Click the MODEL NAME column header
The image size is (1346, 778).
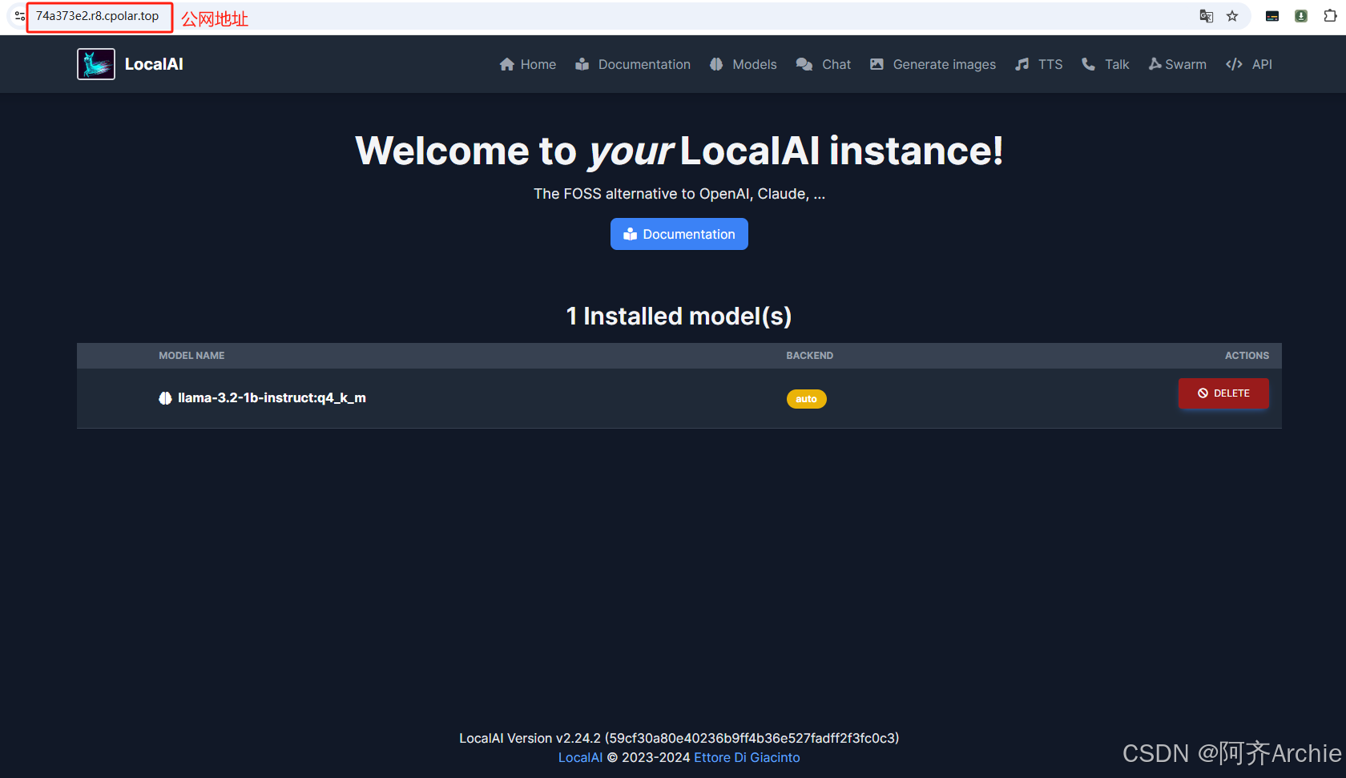(x=191, y=356)
